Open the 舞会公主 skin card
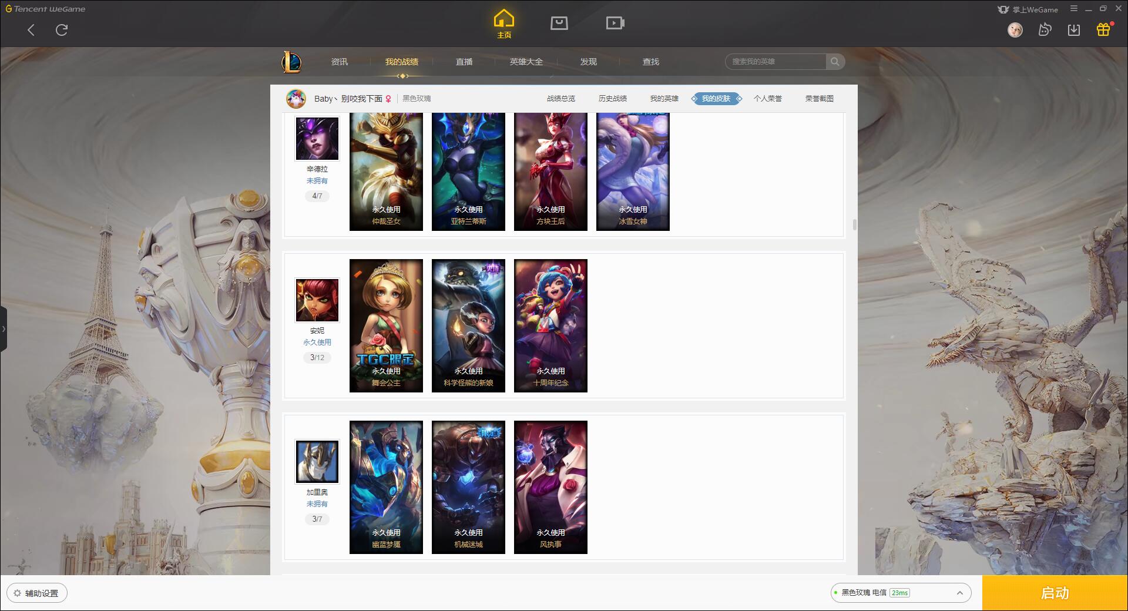Screen dimensions: 1128x611 [386, 325]
